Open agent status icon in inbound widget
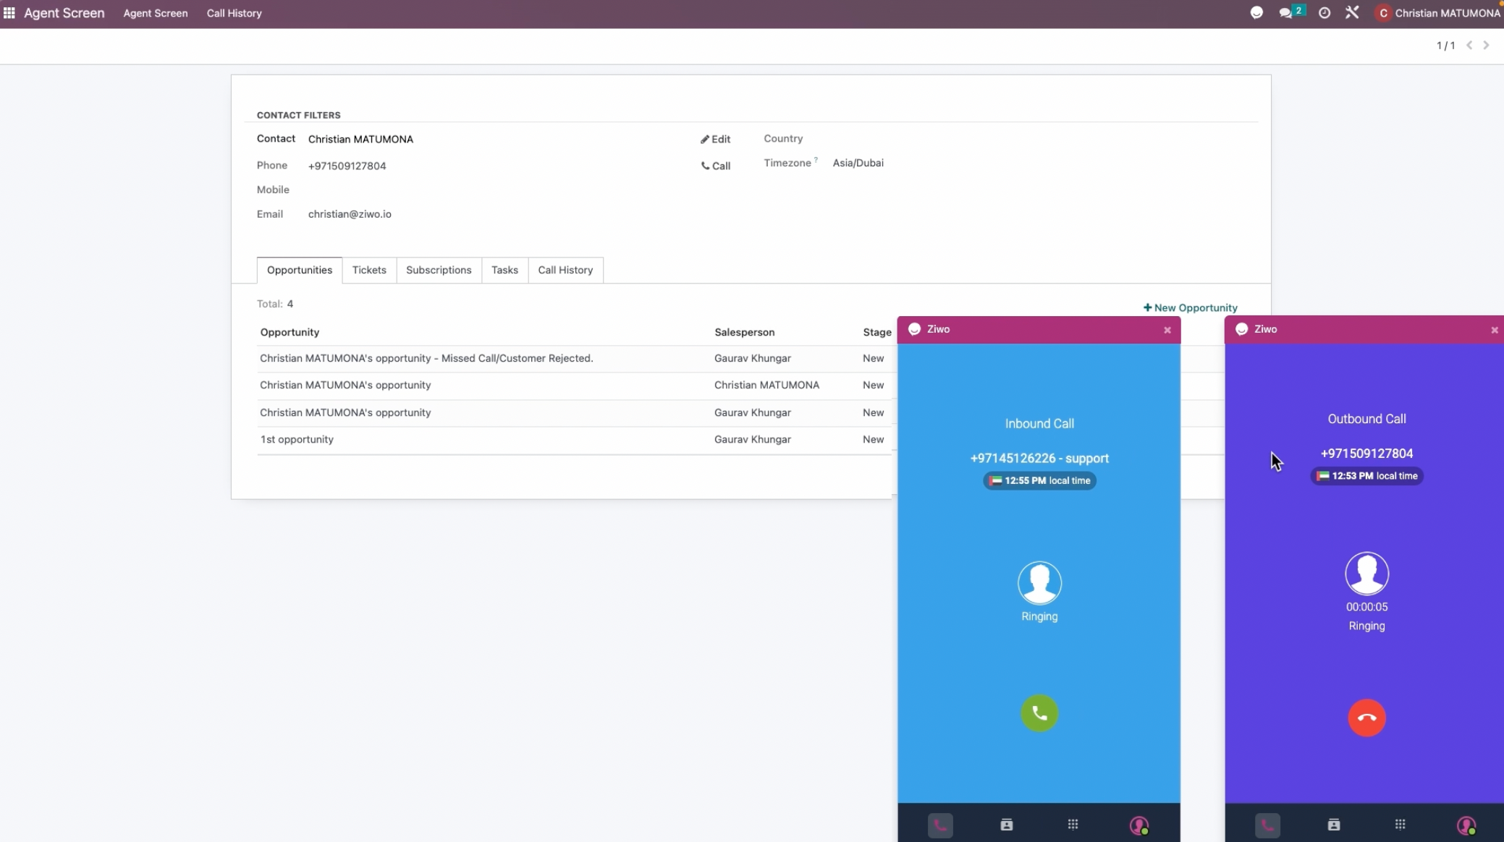 click(1139, 825)
